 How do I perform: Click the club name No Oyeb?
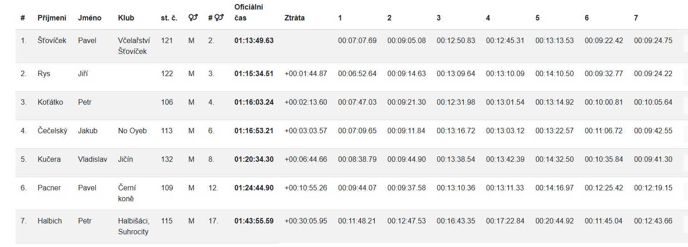[x=132, y=131]
